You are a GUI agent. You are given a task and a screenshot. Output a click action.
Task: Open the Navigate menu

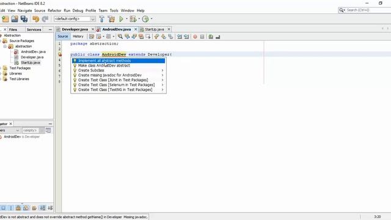coord(24,10)
